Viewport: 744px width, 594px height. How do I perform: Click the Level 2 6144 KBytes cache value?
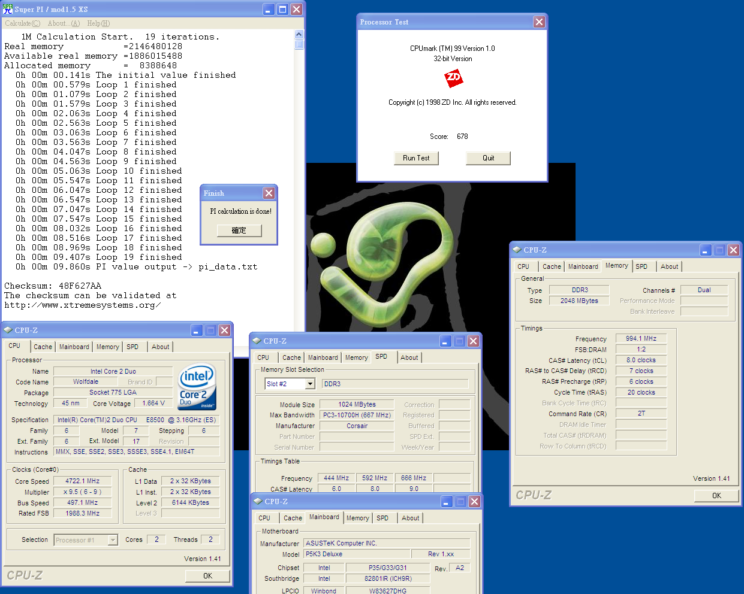click(x=190, y=502)
